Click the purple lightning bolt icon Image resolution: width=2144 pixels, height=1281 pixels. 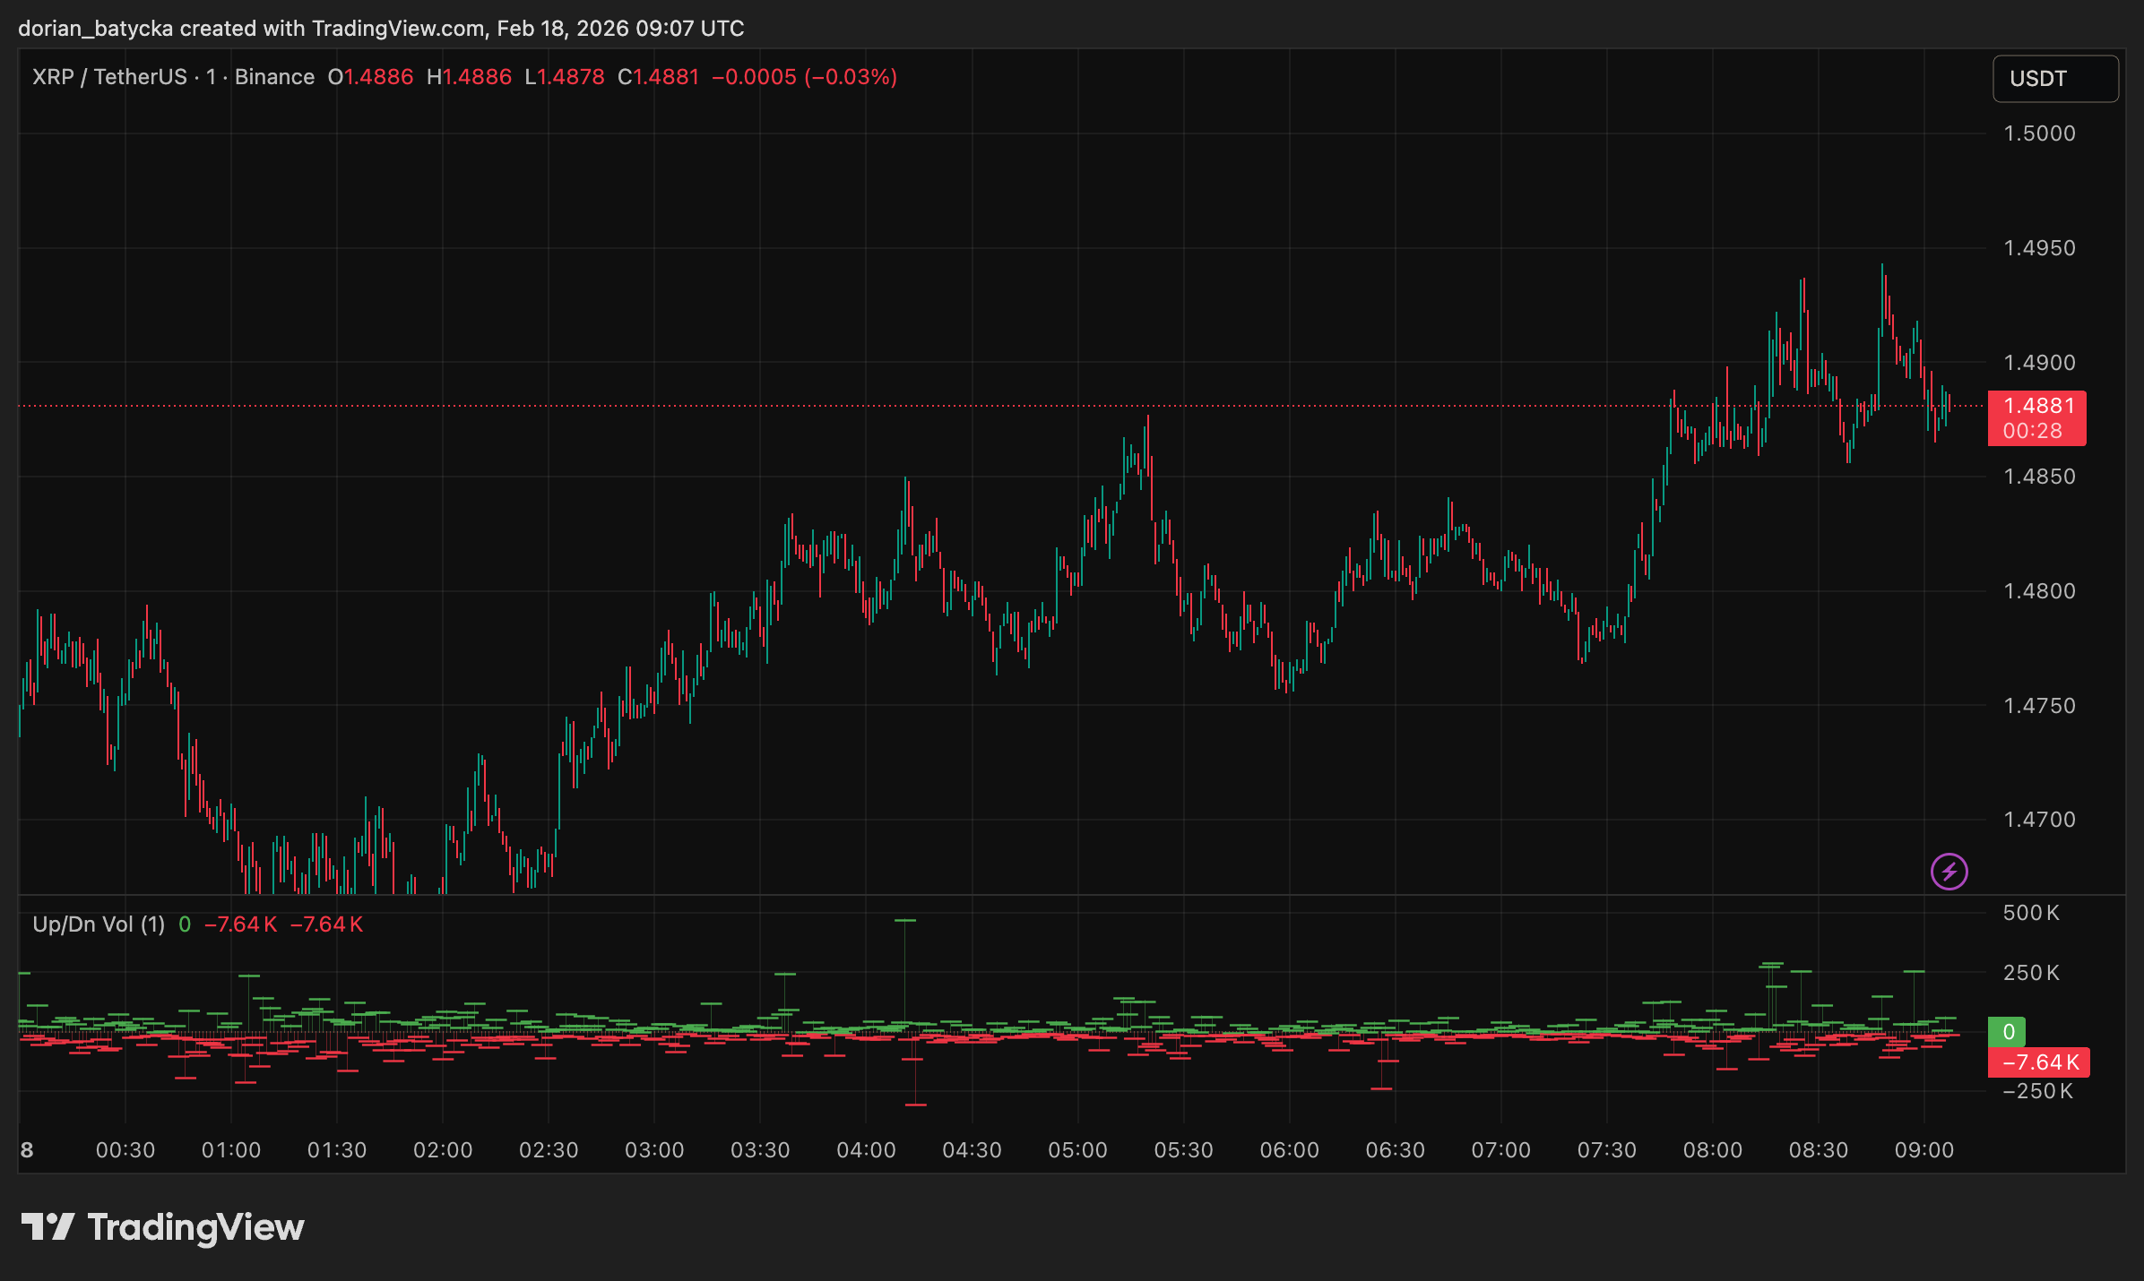(x=1949, y=871)
